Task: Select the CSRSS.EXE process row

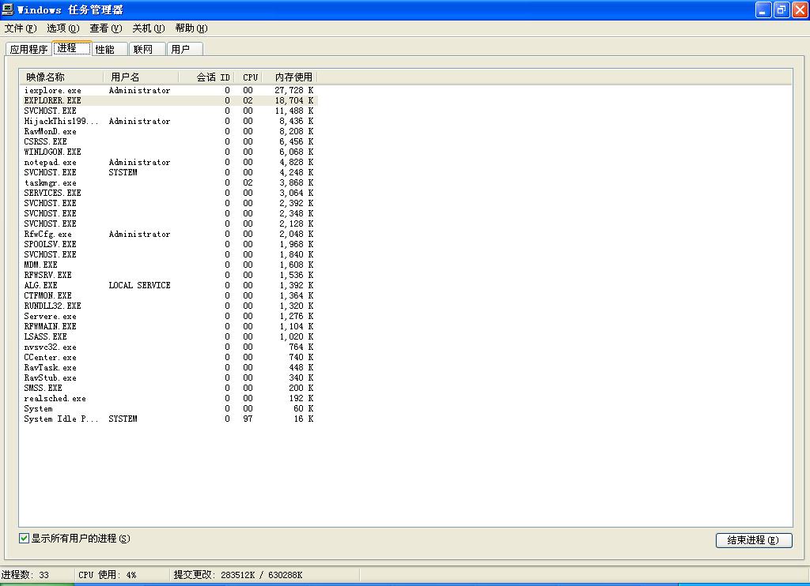Action: pyautogui.click(x=169, y=142)
